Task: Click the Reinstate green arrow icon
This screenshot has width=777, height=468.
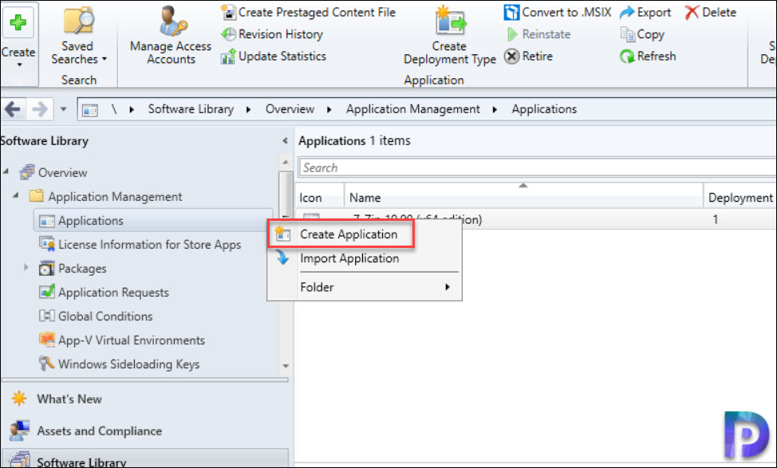Action: (512, 34)
